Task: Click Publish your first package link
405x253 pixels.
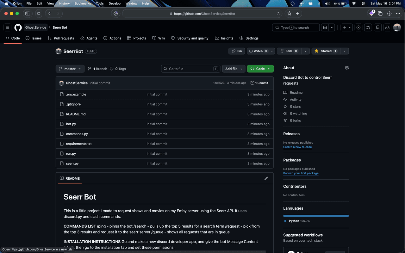Action: [x=301, y=173]
